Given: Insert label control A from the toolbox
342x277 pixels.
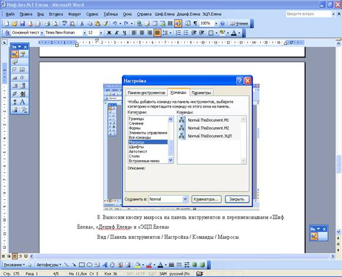Looking at the screenshot, I should [22, 102].
